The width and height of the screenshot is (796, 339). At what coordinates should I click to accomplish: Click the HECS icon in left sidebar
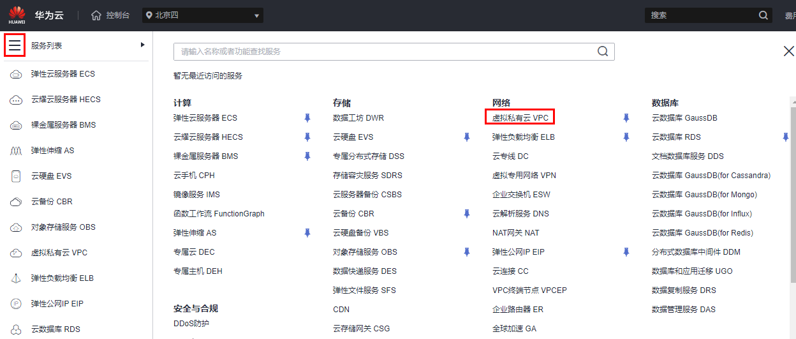tap(17, 100)
